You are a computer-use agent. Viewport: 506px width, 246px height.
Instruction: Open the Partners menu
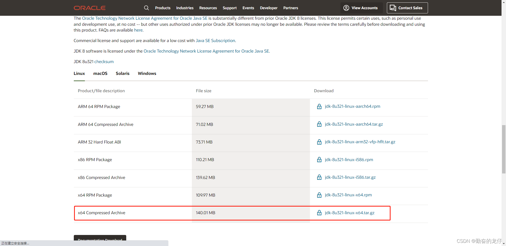(x=291, y=8)
